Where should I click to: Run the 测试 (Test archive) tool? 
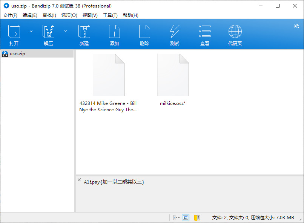coord(175,34)
